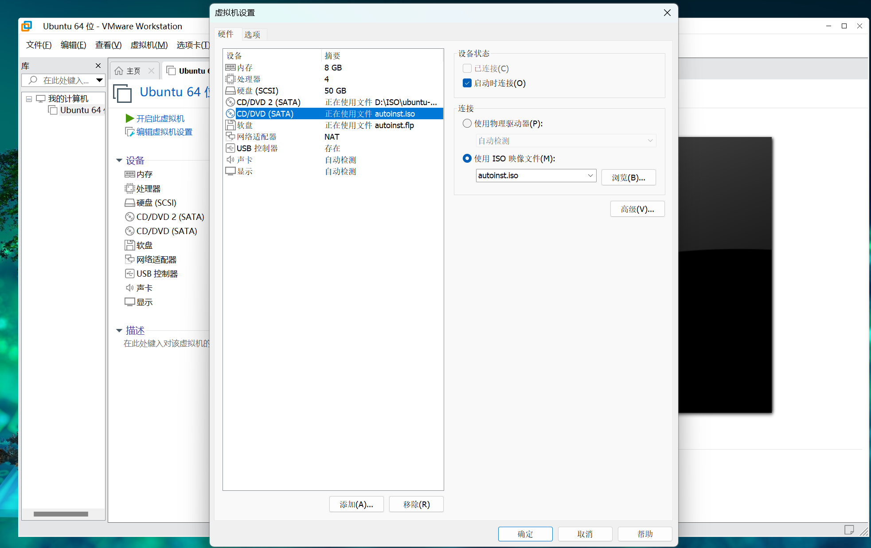Image resolution: width=871 pixels, height=548 pixels.
Task: Uncheck 启动时连接(O) checkbox
Action: point(467,83)
